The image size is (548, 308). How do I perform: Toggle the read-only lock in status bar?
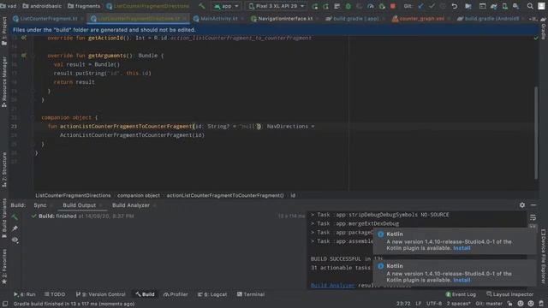[510, 304]
